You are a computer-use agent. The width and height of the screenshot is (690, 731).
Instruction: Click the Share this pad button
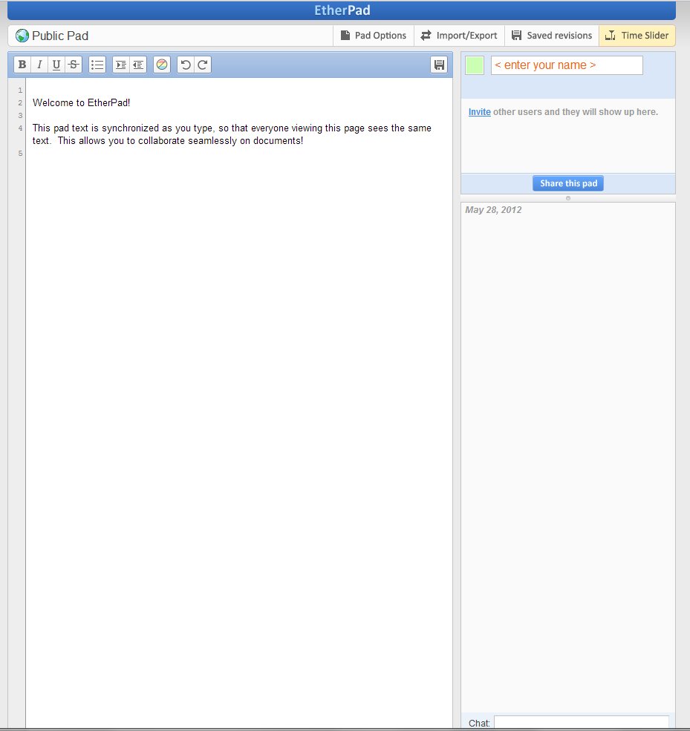point(568,183)
